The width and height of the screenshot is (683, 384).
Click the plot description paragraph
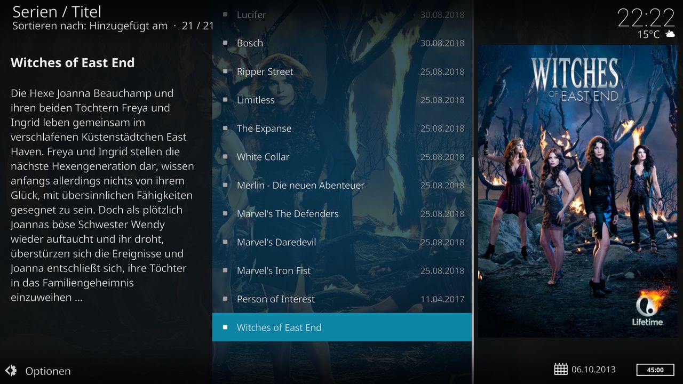coord(102,195)
